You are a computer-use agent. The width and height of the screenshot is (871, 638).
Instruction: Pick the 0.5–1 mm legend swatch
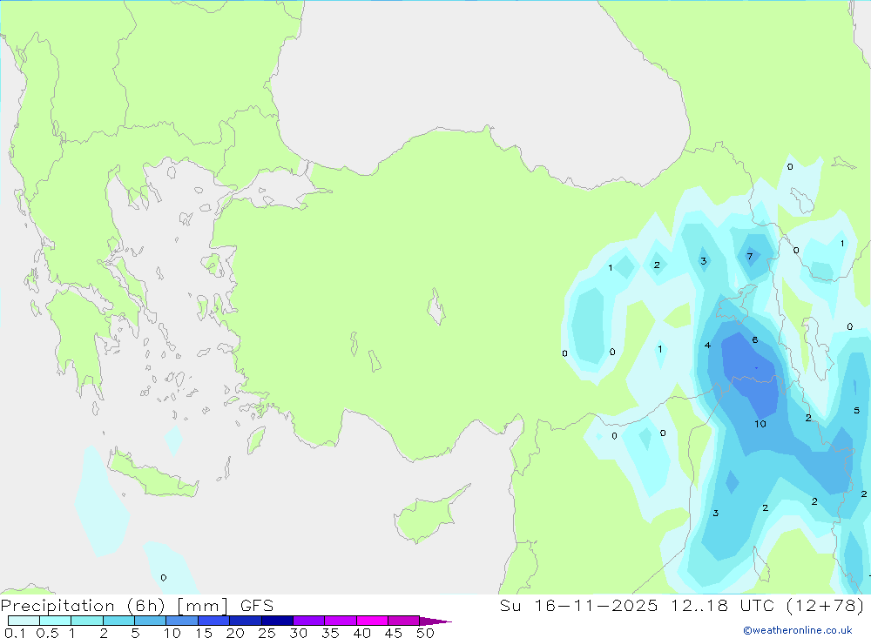[x=55, y=621]
